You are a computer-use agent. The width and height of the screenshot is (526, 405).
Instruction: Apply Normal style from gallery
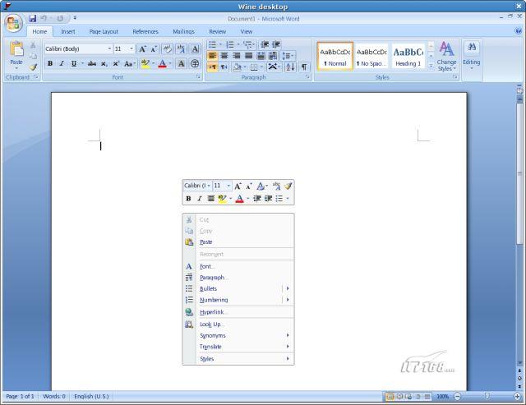coord(335,56)
